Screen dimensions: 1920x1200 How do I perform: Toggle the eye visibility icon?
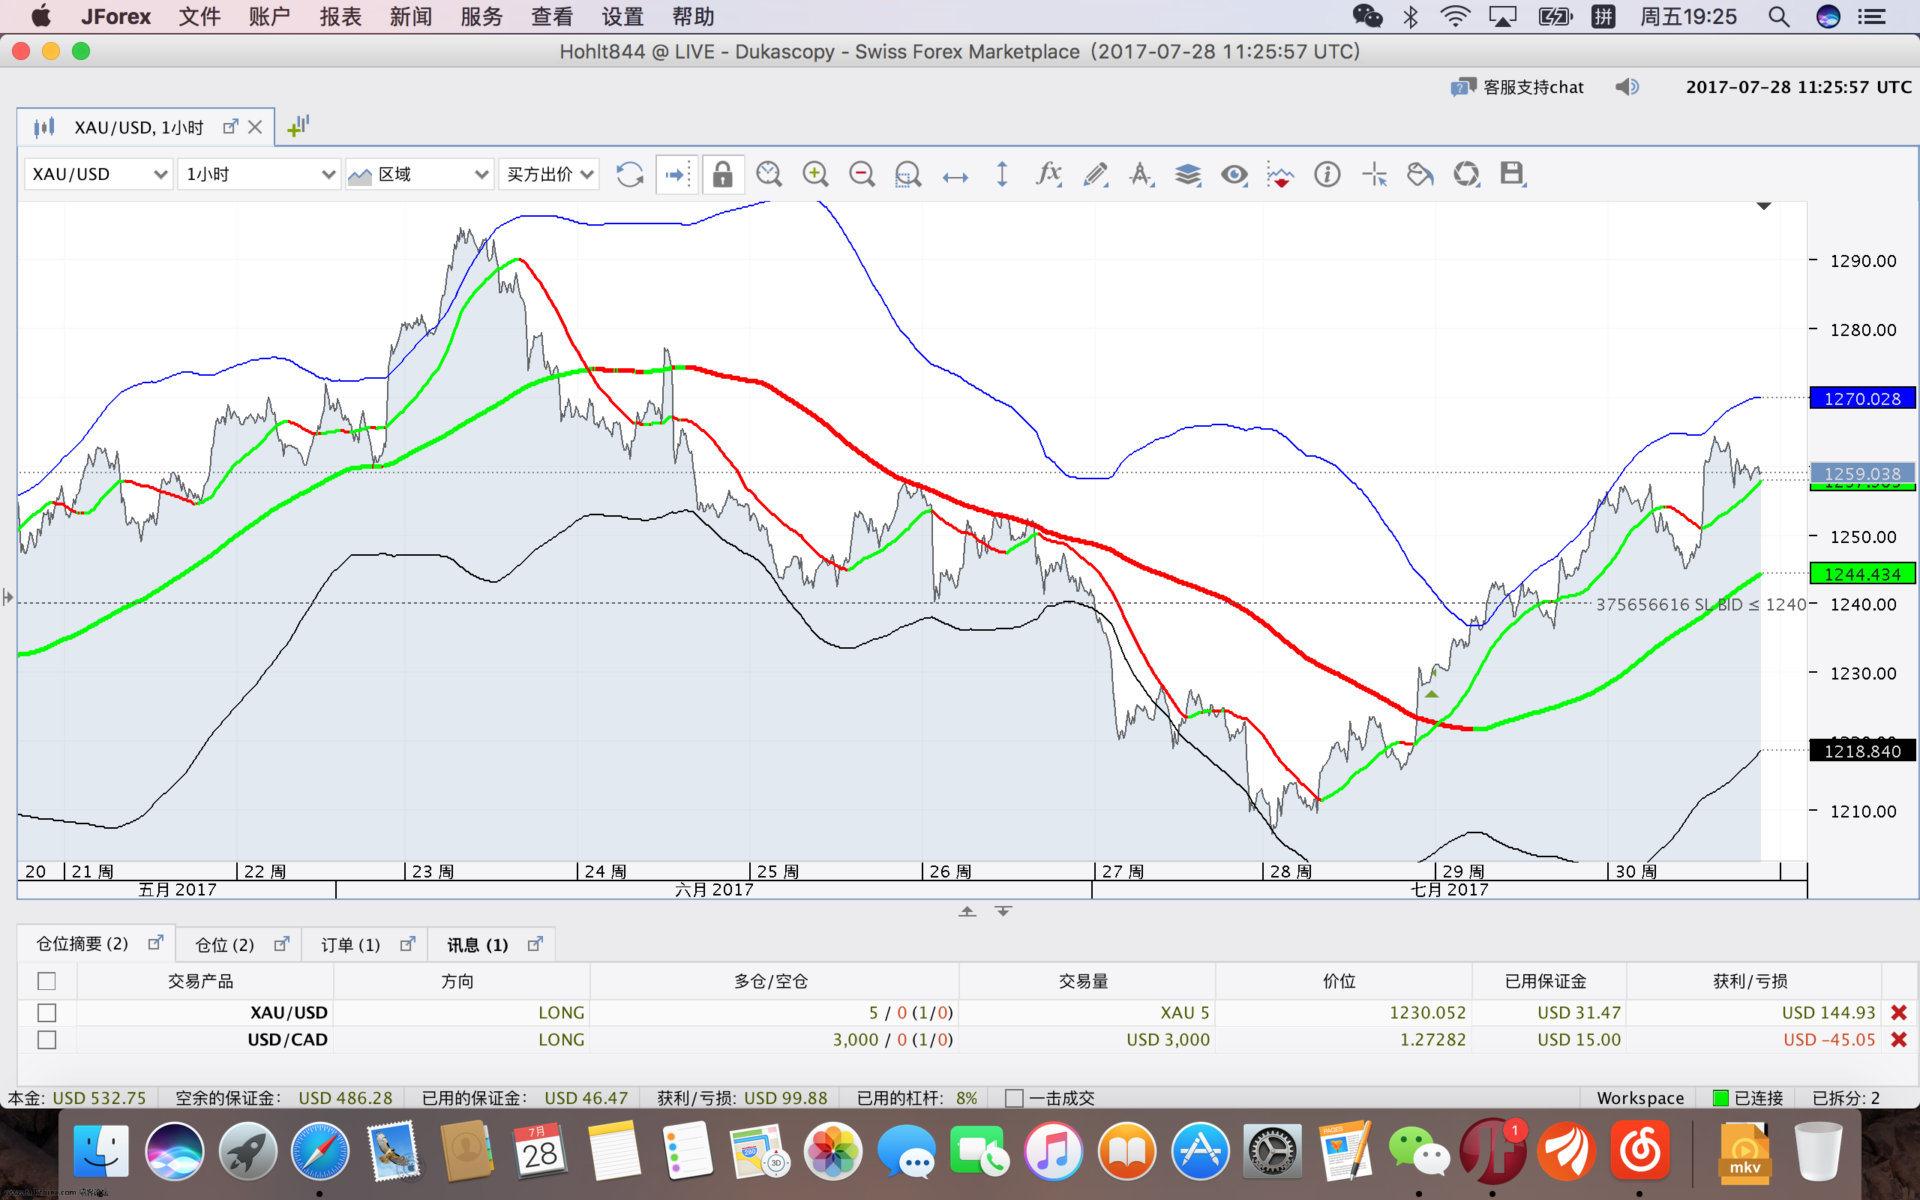point(1234,175)
